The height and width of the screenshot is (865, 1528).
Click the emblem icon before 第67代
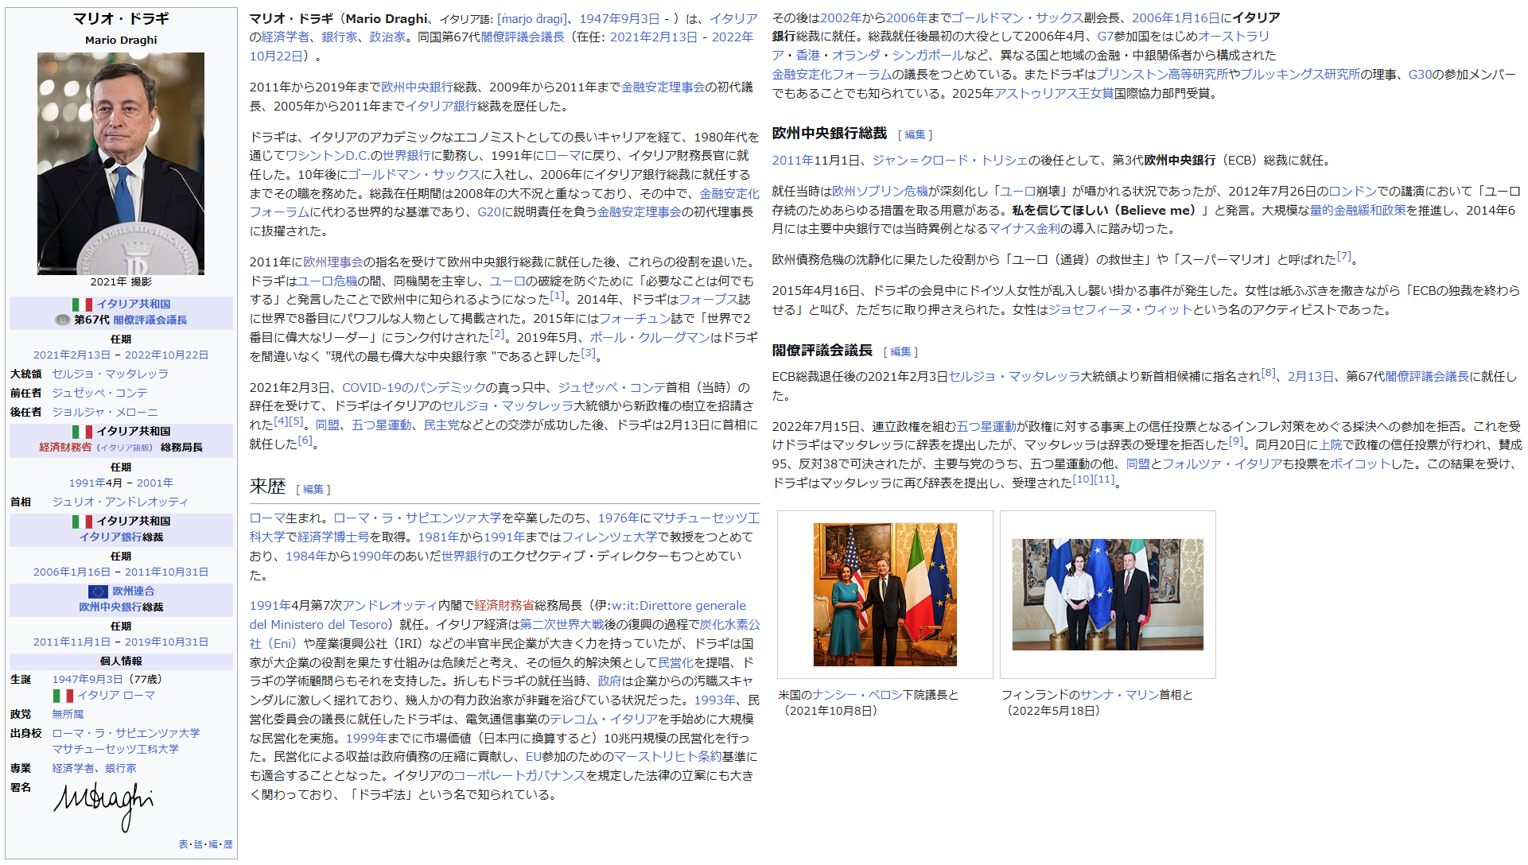(63, 320)
